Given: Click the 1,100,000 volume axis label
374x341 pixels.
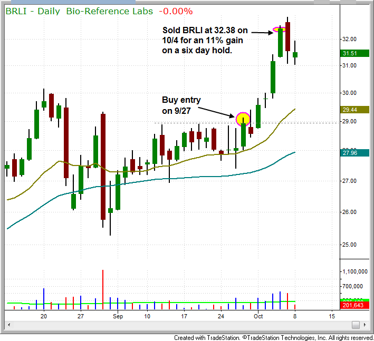Looking at the screenshot, I should coord(355,271).
